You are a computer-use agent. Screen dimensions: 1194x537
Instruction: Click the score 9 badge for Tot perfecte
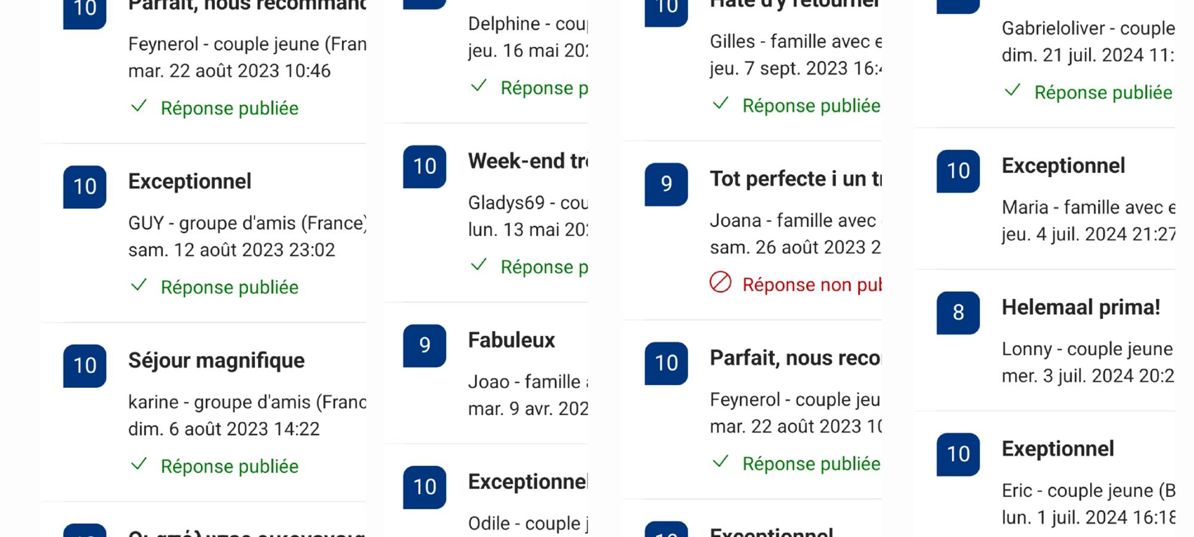click(666, 184)
